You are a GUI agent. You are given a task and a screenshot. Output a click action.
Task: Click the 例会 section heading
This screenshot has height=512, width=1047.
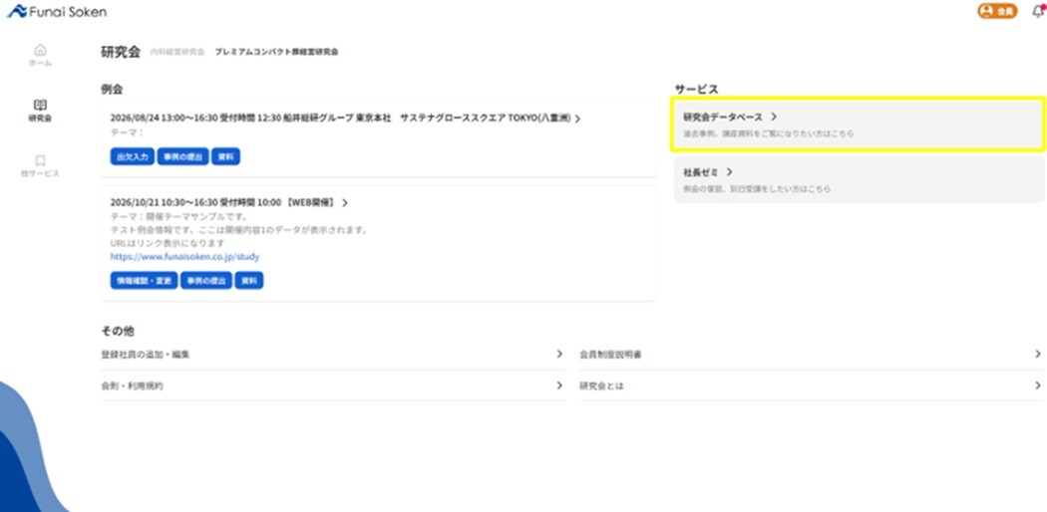(112, 89)
